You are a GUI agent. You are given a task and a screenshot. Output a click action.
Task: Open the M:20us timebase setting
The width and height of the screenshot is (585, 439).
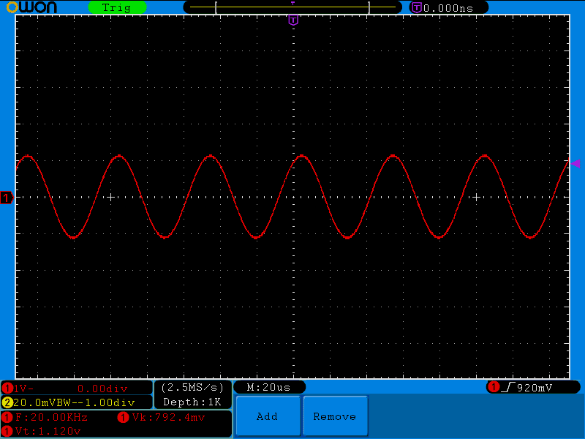point(268,387)
